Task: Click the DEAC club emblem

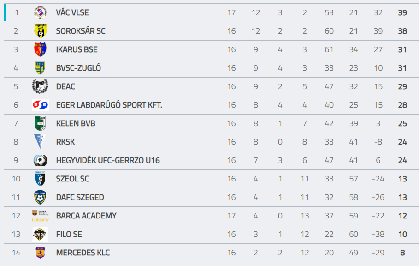Action: [40, 86]
